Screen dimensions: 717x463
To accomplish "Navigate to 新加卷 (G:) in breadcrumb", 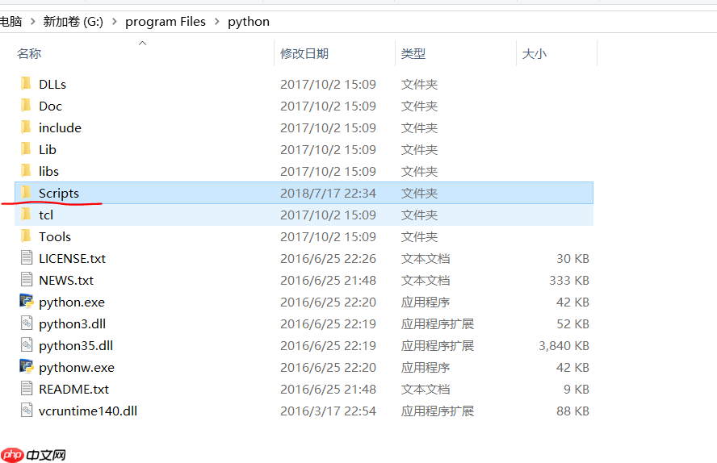I will pyautogui.click(x=73, y=22).
